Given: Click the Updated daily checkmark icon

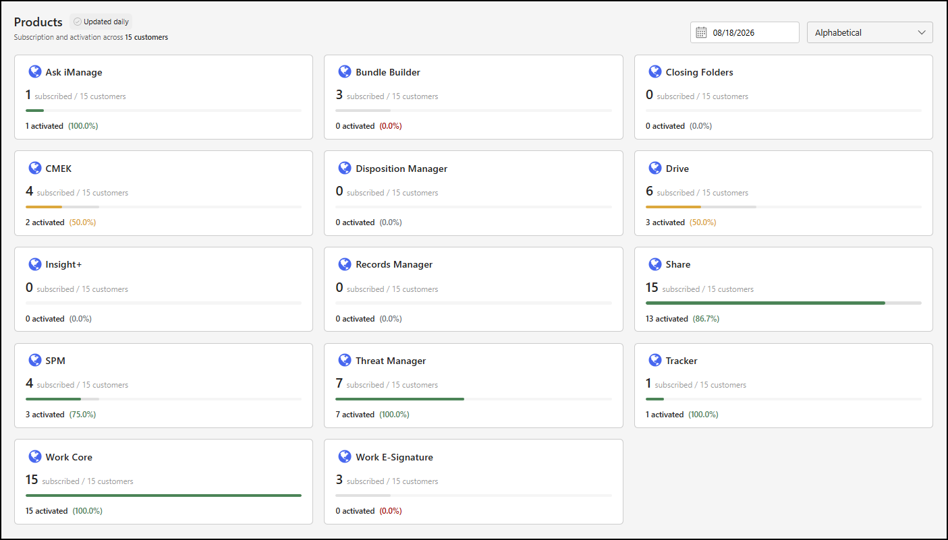Looking at the screenshot, I should click(78, 22).
